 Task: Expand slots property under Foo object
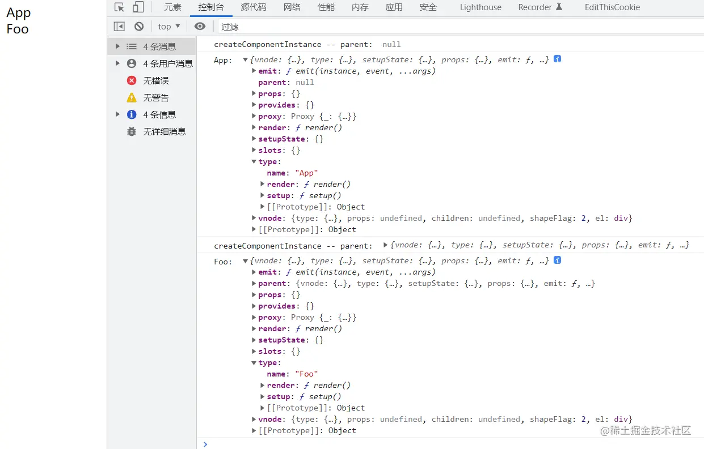pos(254,351)
